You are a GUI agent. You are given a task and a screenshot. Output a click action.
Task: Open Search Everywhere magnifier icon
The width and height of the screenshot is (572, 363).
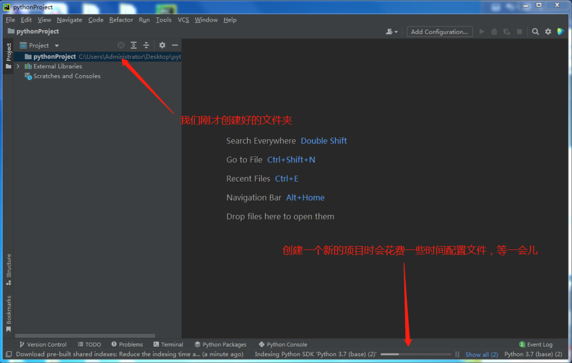tap(535, 32)
